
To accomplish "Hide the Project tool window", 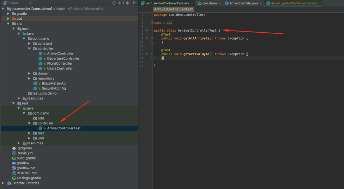I will [134, 3].
